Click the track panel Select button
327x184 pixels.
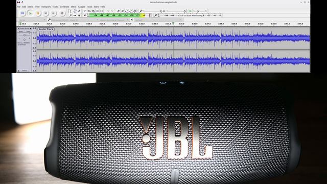(x=25, y=71)
